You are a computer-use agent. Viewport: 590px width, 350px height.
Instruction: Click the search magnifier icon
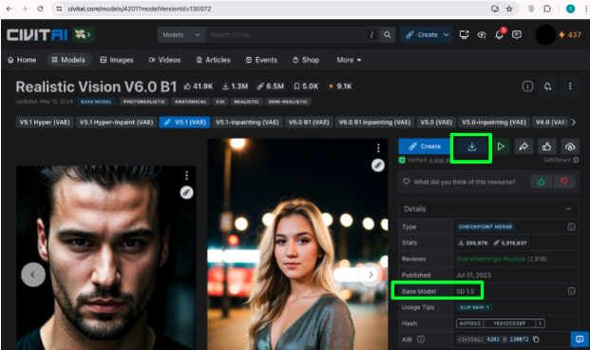coord(388,34)
